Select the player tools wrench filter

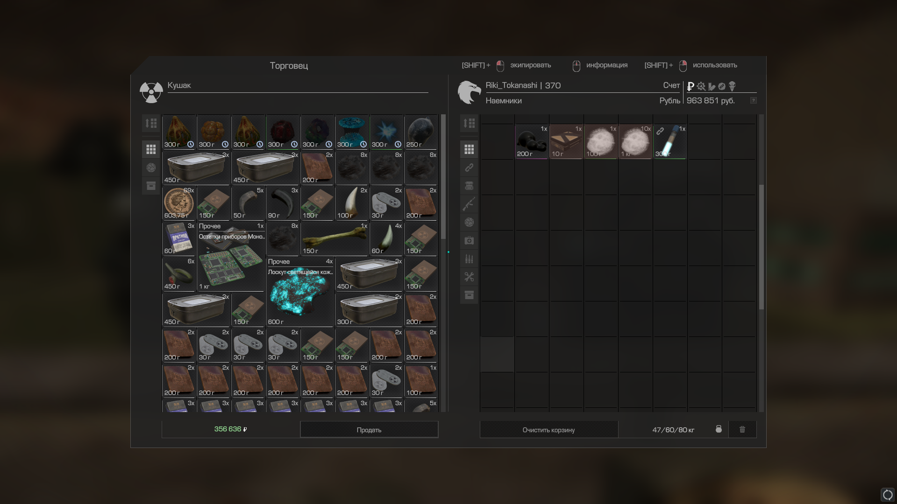tap(469, 277)
